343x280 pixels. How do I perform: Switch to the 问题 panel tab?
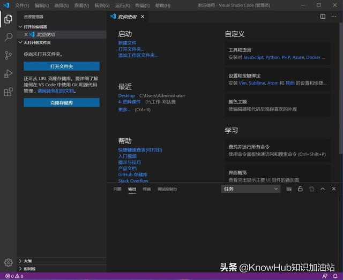117,189
